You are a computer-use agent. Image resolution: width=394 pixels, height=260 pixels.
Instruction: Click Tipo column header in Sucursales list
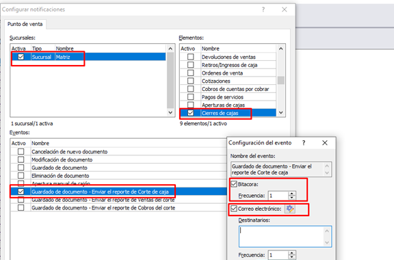pyautogui.click(x=37, y=49)
